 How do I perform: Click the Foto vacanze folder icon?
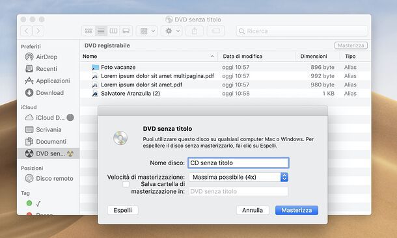[x=95, y=67]
